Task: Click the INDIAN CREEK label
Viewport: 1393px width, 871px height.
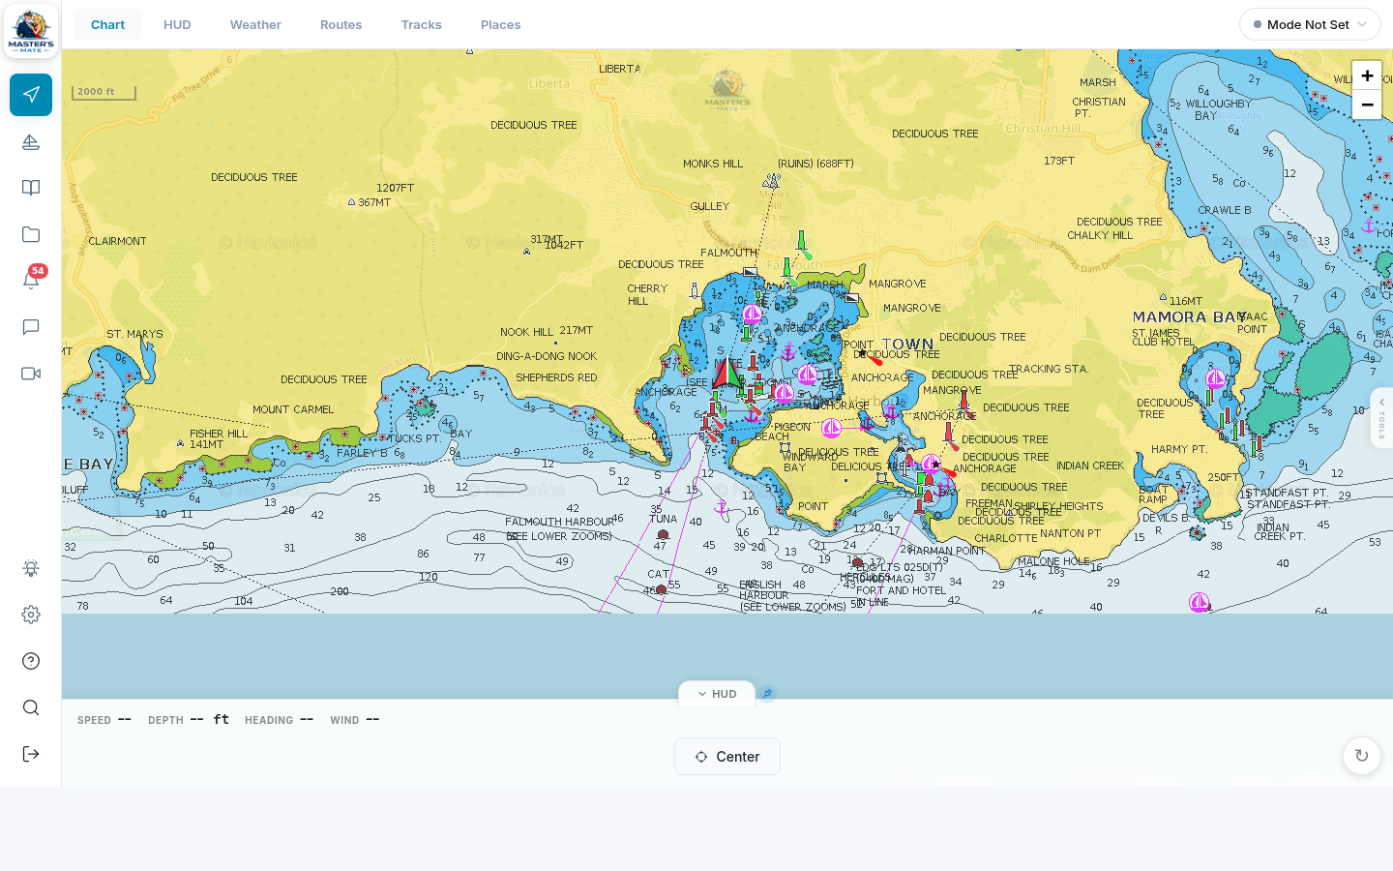Action: tap(1090, 466)
